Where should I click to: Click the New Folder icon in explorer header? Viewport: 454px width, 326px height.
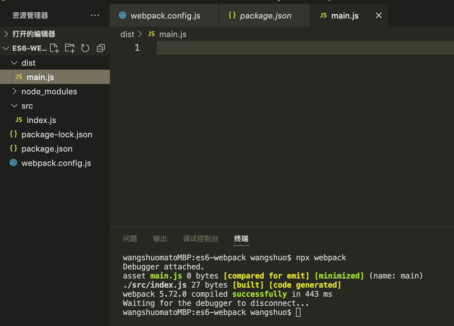70,48
